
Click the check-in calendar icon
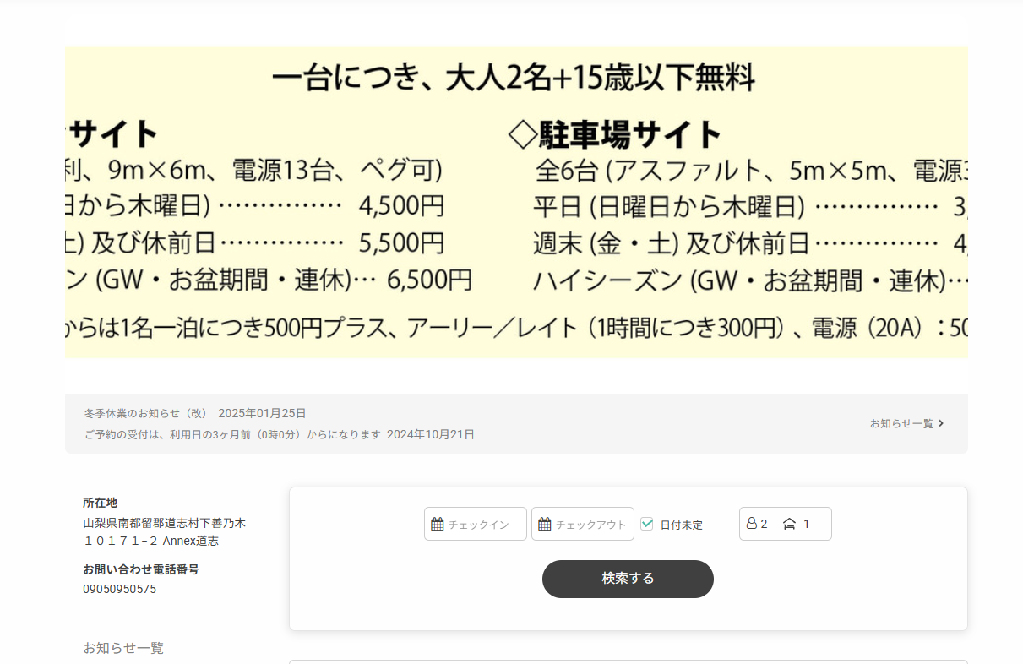437,525
